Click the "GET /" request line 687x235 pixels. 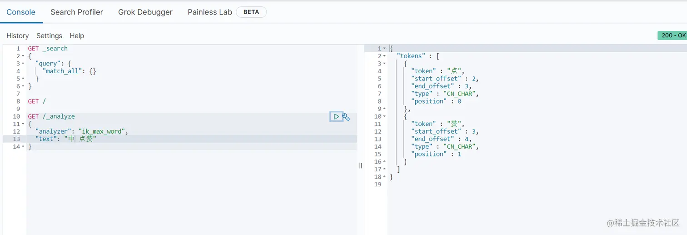[x=37, y=101]
